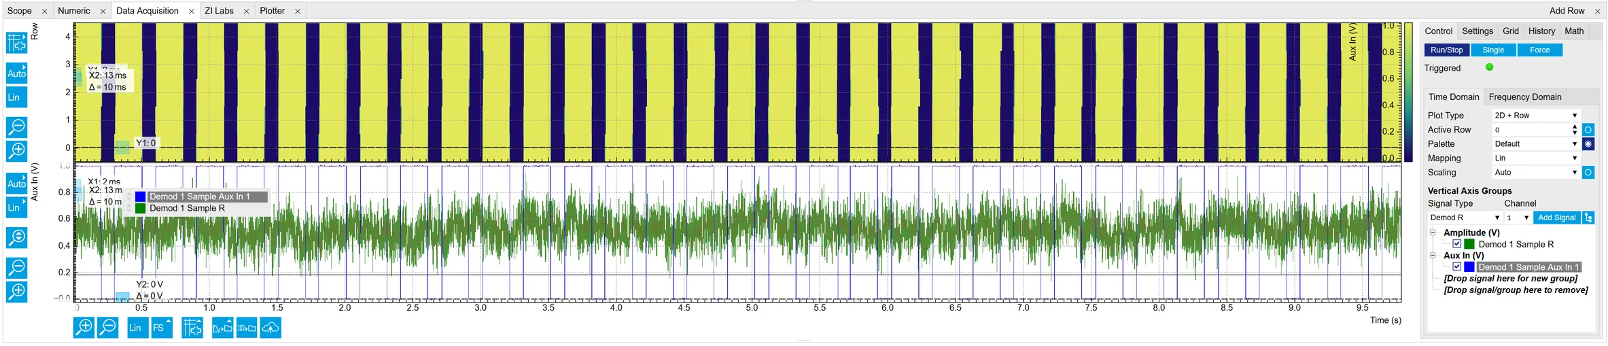Click the axis group tree icon next to Add Signal

1588,218
